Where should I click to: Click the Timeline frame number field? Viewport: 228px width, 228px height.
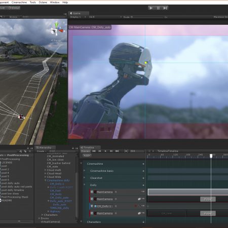coord(137,151)
